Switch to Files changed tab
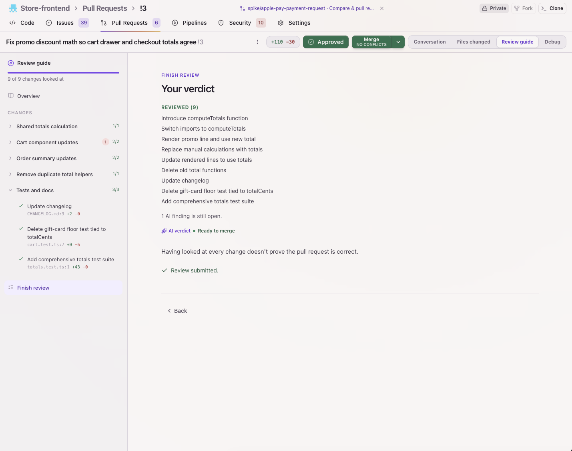Image resolution: width=572 pixels, height=451 pixels. point(474,42)
